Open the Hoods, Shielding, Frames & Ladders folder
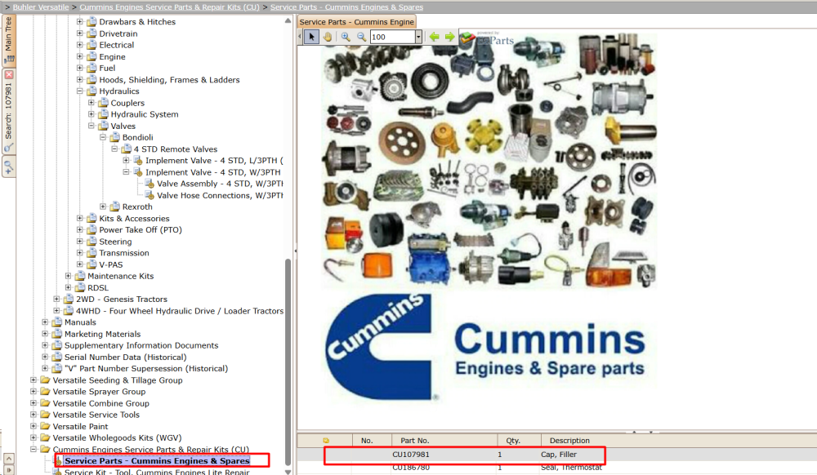The image size is (817, 475). coord(169,80)
